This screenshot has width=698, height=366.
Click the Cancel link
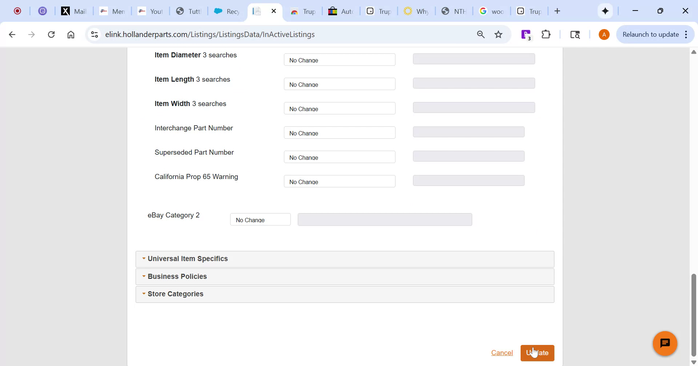[502, 353]
